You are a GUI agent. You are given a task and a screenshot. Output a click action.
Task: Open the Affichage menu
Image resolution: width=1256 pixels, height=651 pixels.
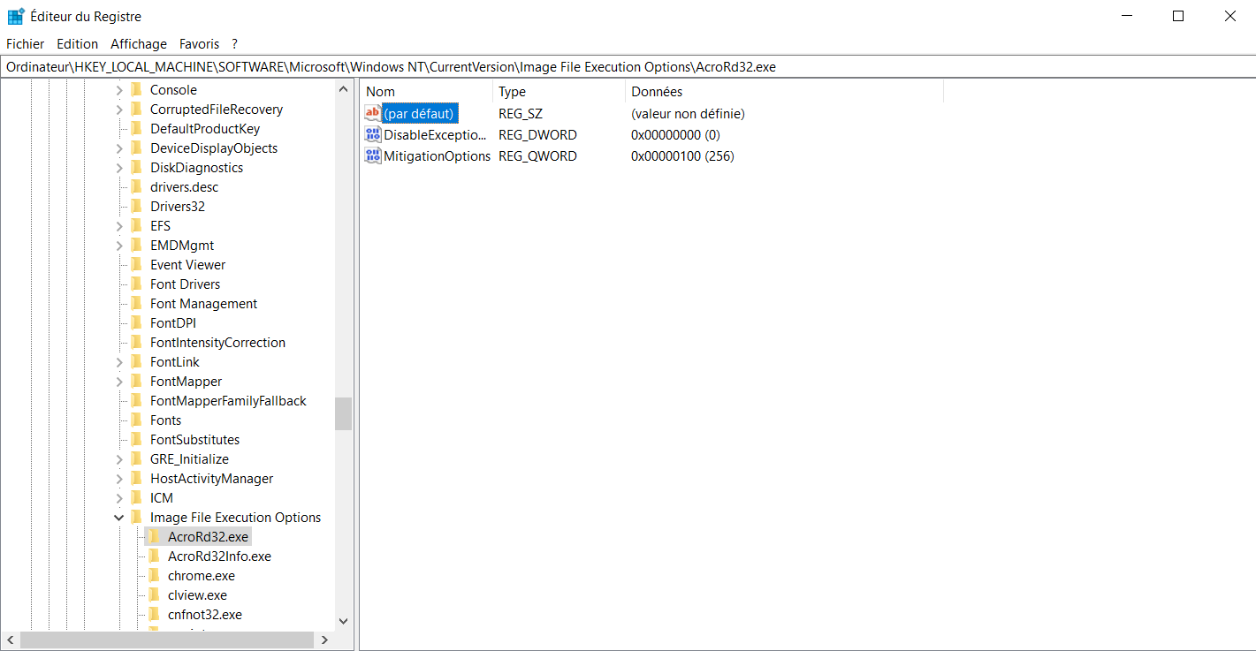(139, 43)
